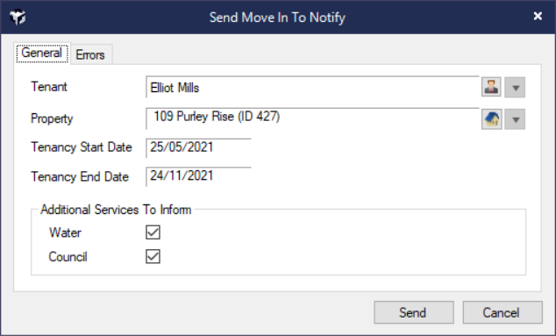Edit the Tenancy End Date field
This screenshot has height=336, width=556.
click(198, 176)
